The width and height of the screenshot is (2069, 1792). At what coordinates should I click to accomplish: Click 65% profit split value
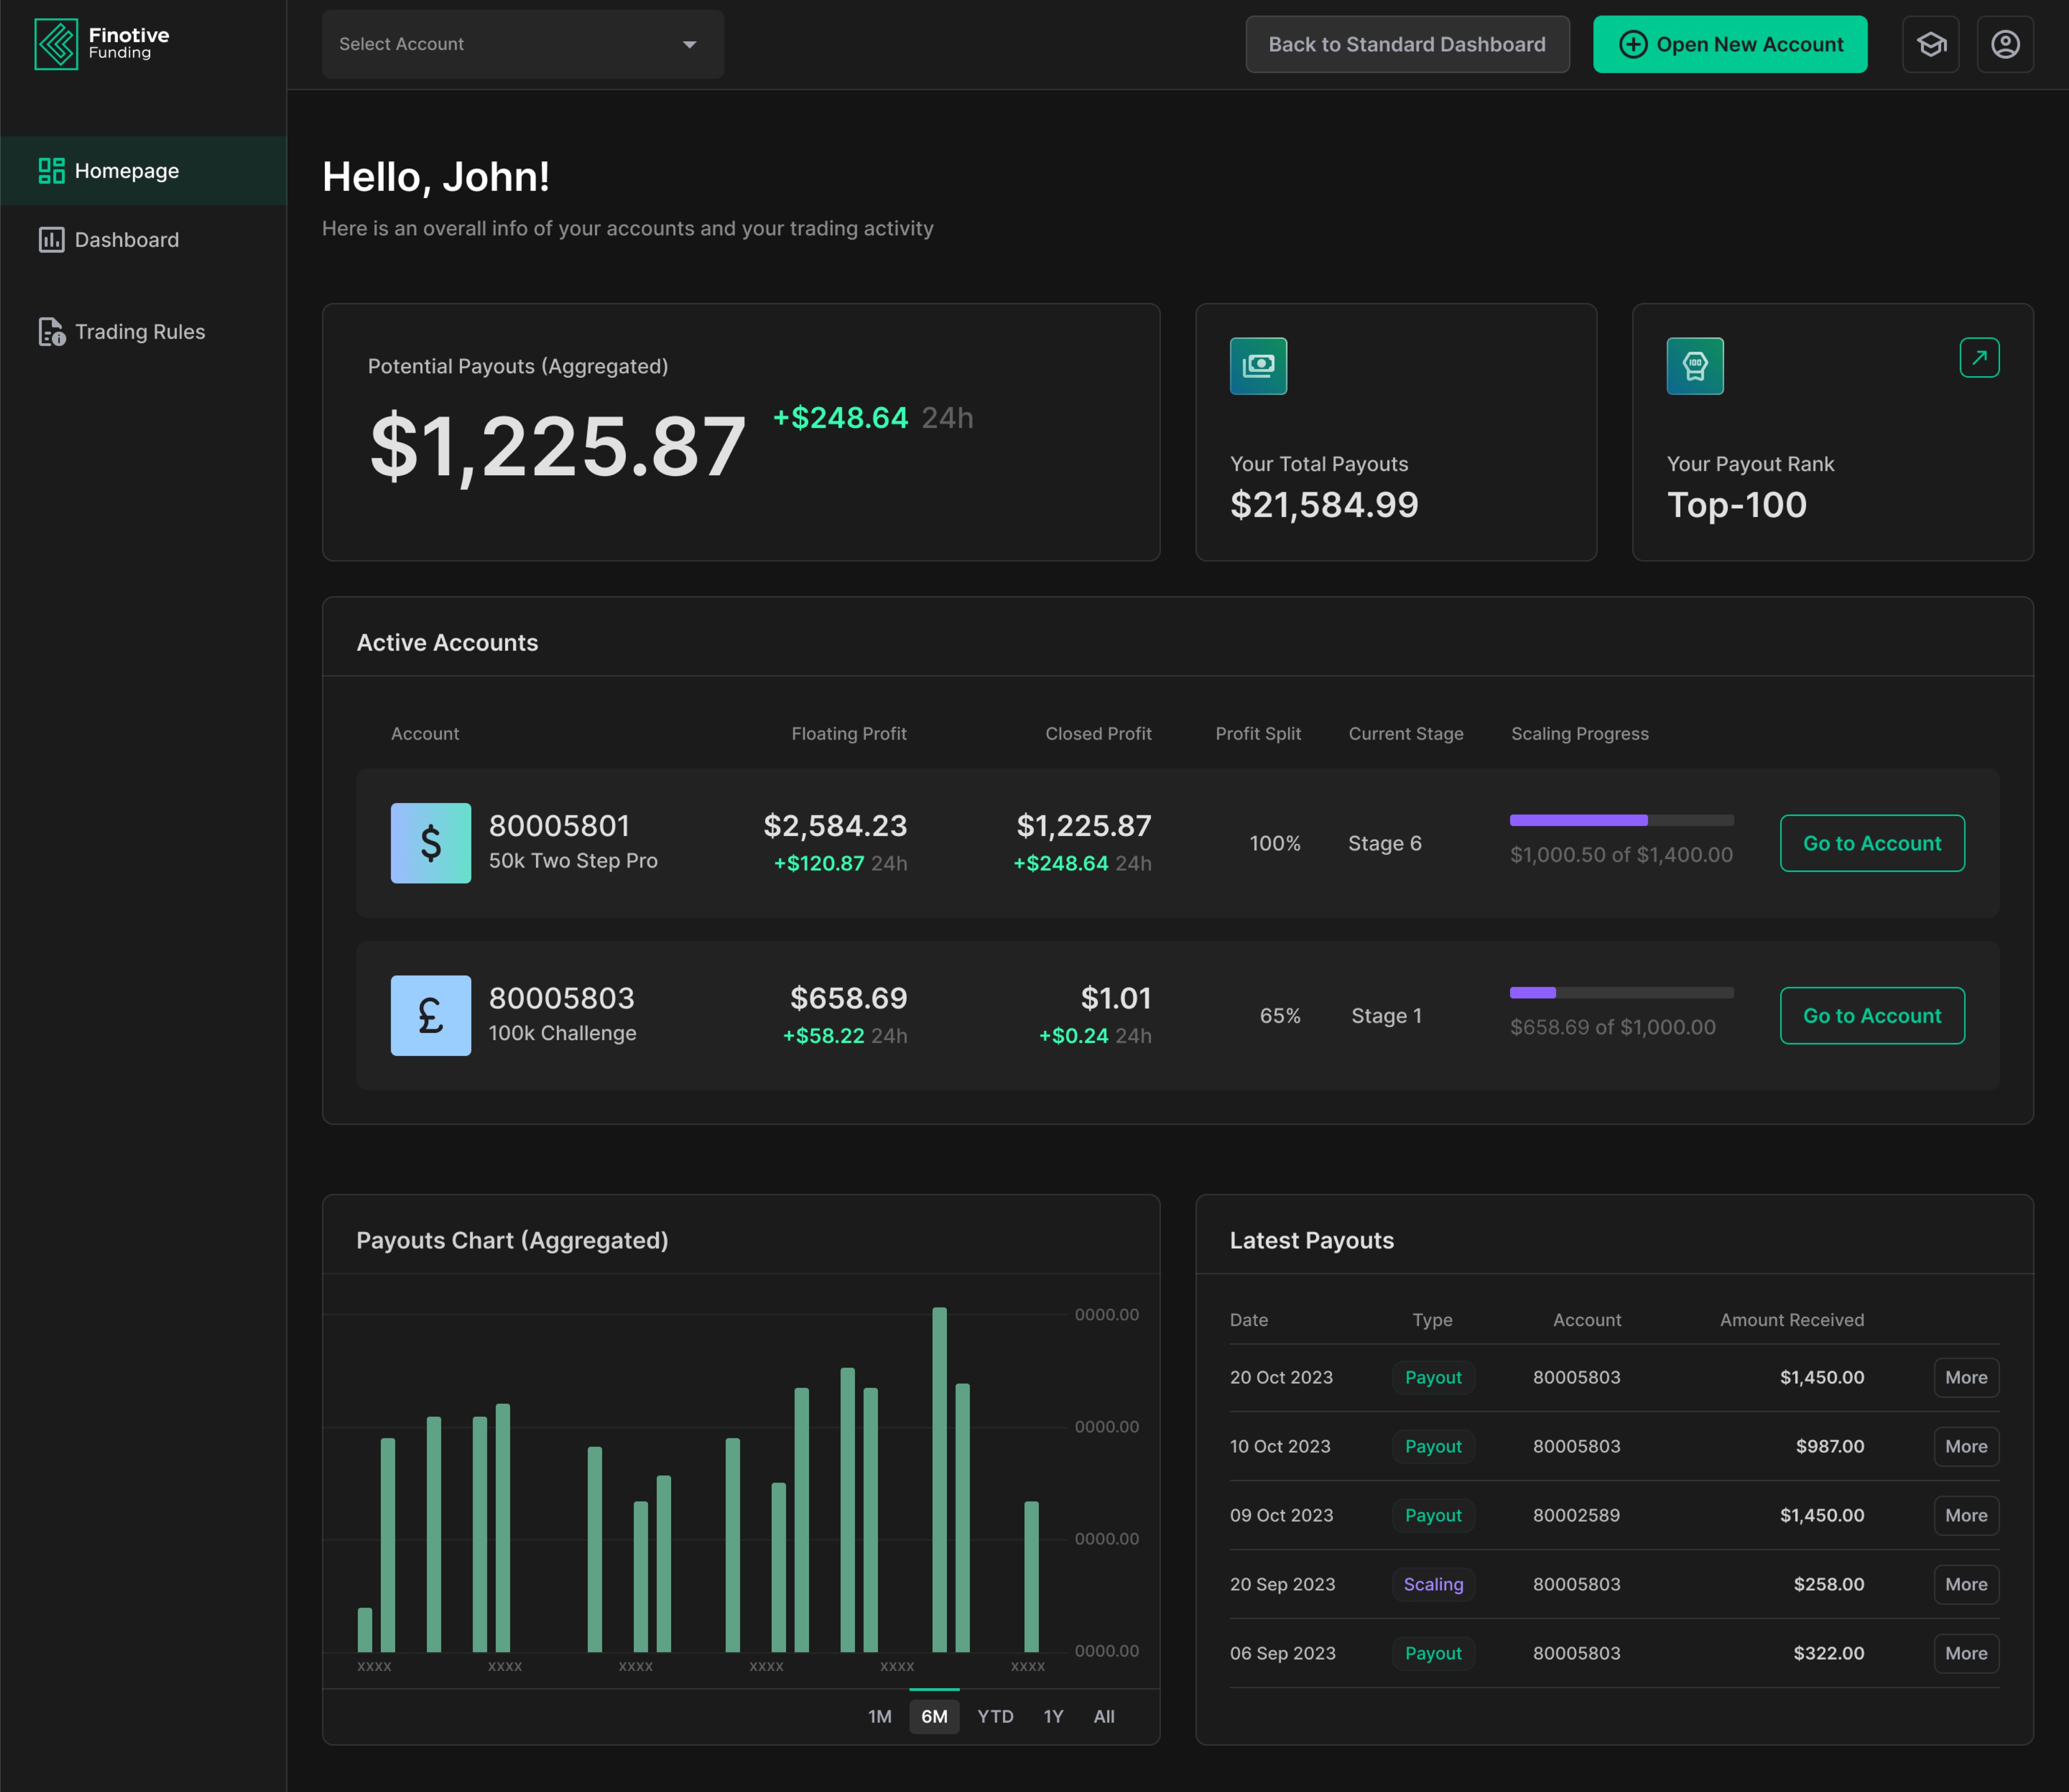pos(1280,1015)
